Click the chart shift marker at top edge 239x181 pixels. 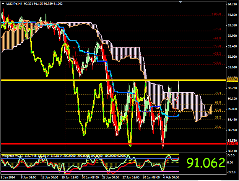180,2
